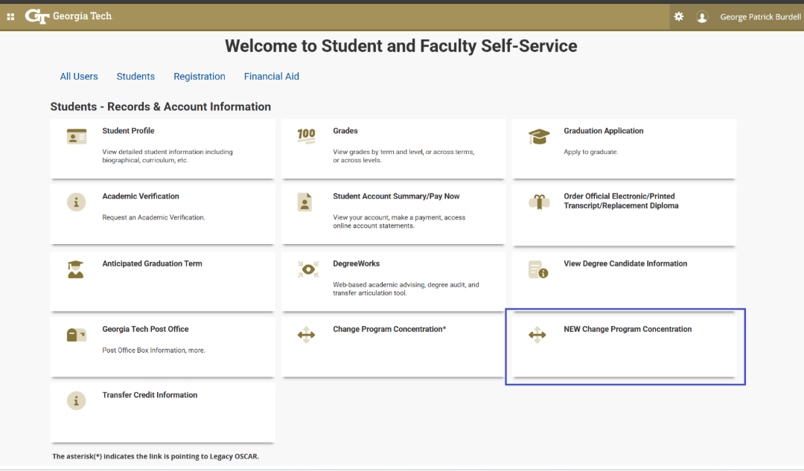The image size is (804, 471).
Task: Click 'Students - Records & Account Information' heading
Action: (x=161, y=106)
